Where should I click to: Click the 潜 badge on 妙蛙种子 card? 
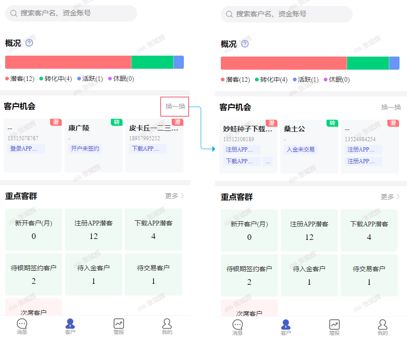click(x=271, y=123)
